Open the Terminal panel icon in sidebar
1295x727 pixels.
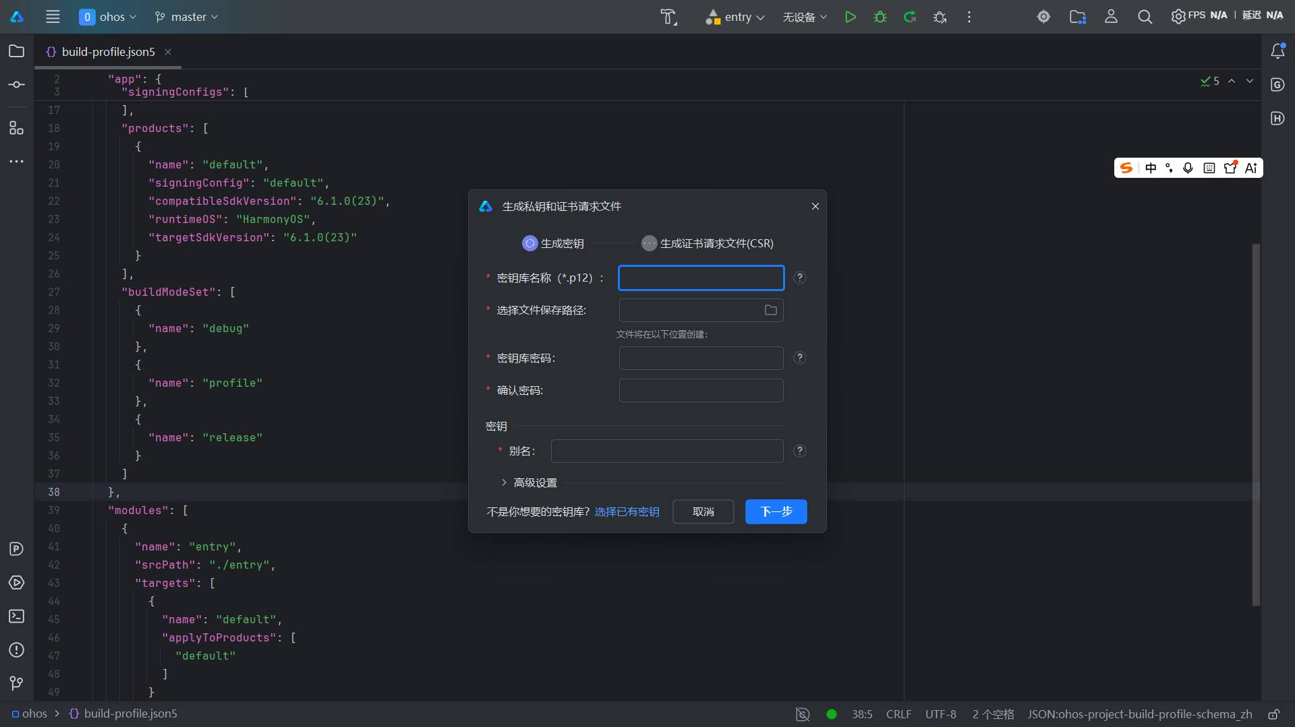pyautogui.click(x=17, y=616)
